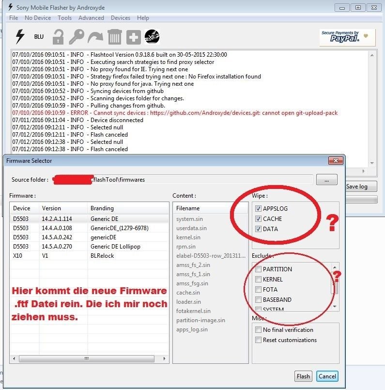
Task: Open the No Device menu
Action: (x=38, y=18)
